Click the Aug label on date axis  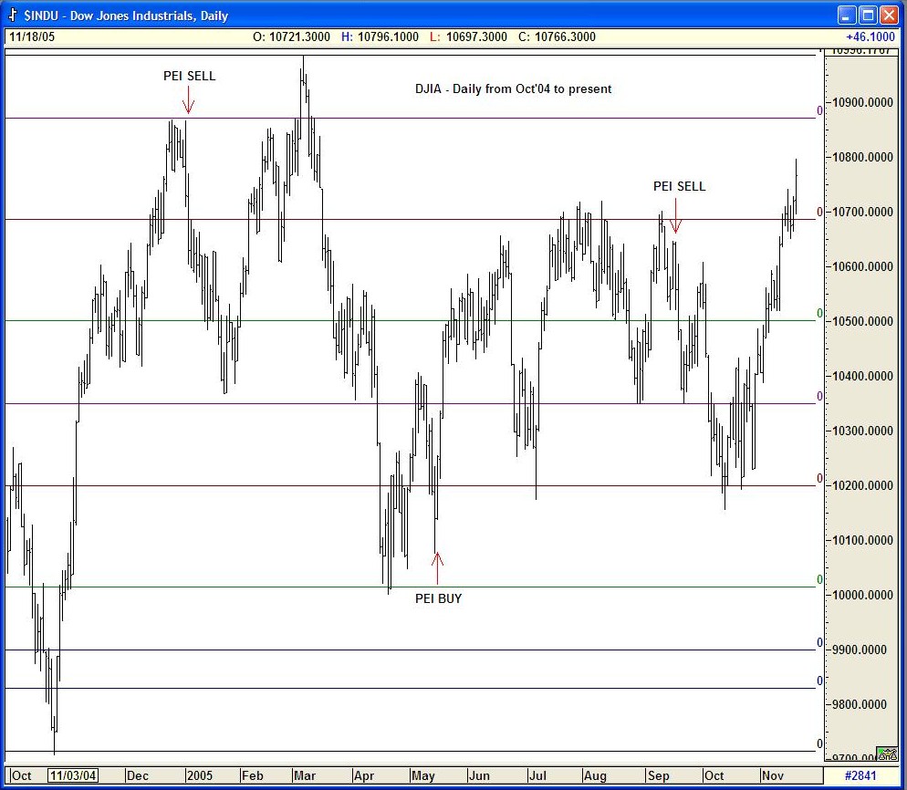click(x=595, y=775)
